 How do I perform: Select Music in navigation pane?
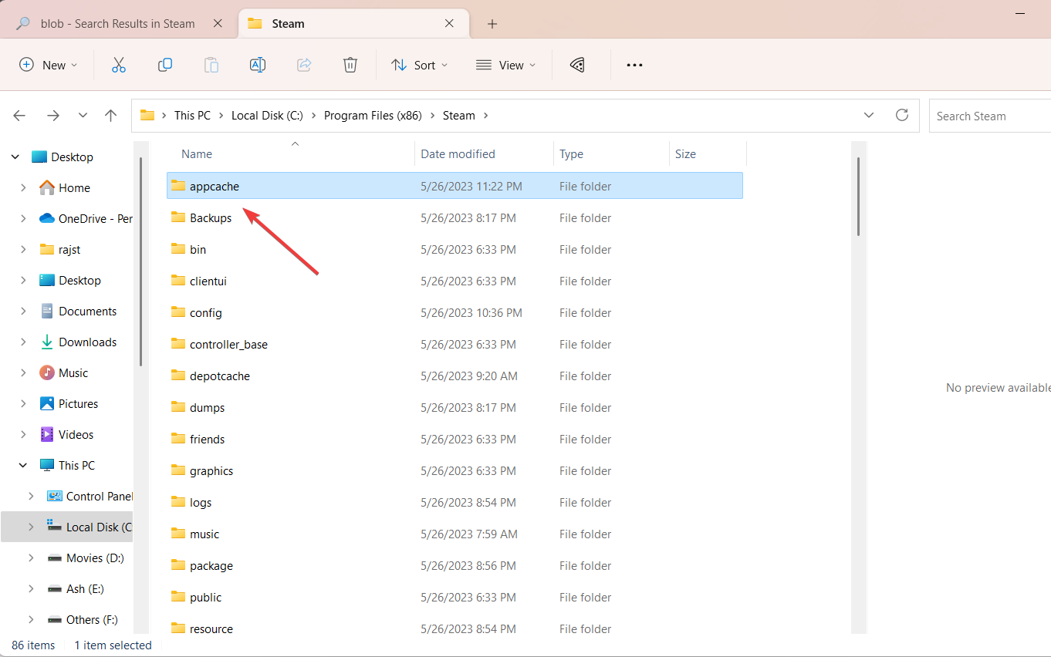pos(73,373)
